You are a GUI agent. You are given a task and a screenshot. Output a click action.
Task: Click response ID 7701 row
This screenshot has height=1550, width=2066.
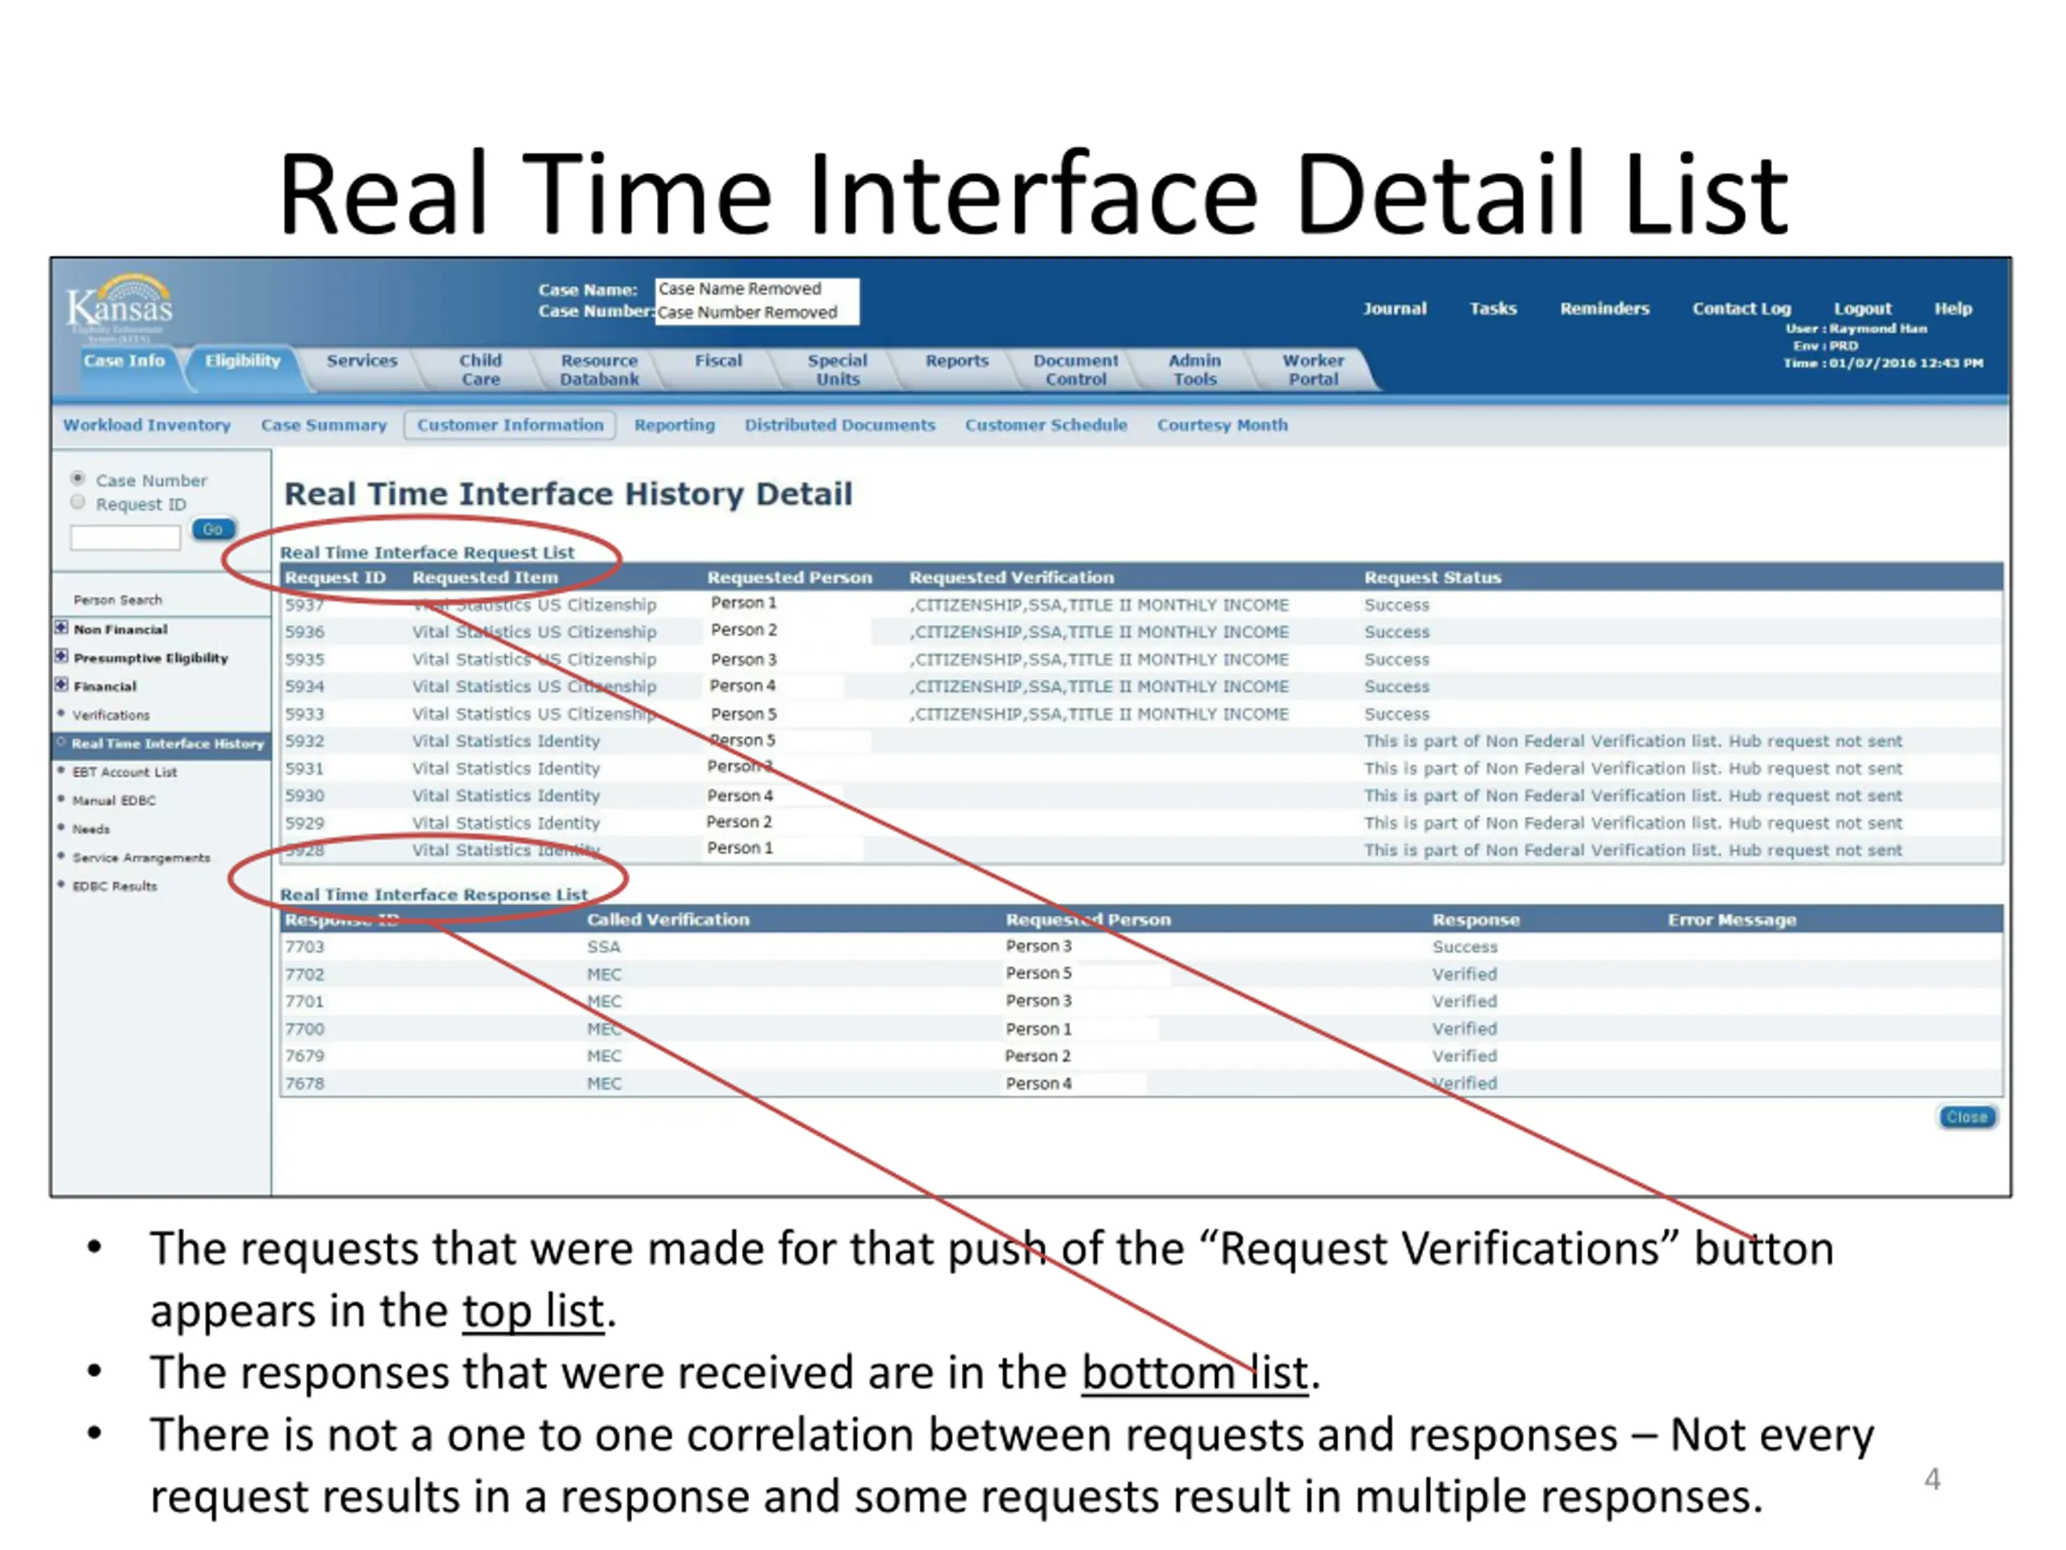(1141, 1000)
